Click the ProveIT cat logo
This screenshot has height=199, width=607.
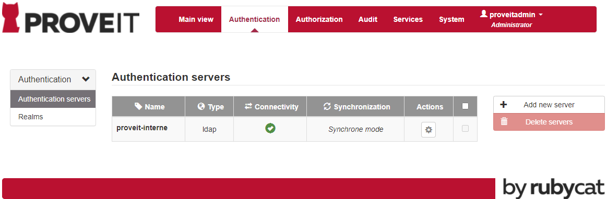[10, 18]
